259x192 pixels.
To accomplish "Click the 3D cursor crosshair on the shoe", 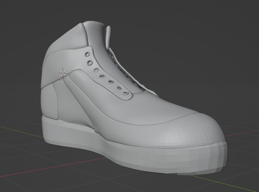I will coord(63,73).
